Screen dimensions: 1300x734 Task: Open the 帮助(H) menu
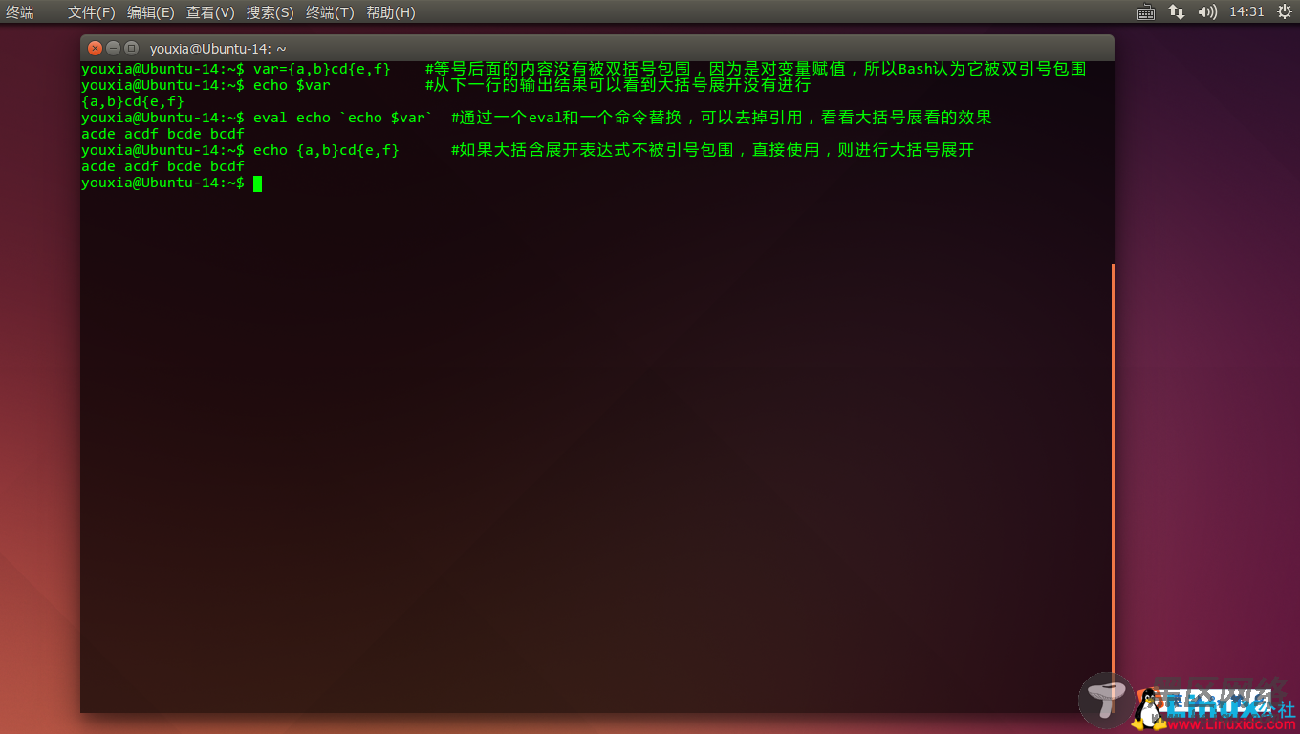(x=391, y=12)
